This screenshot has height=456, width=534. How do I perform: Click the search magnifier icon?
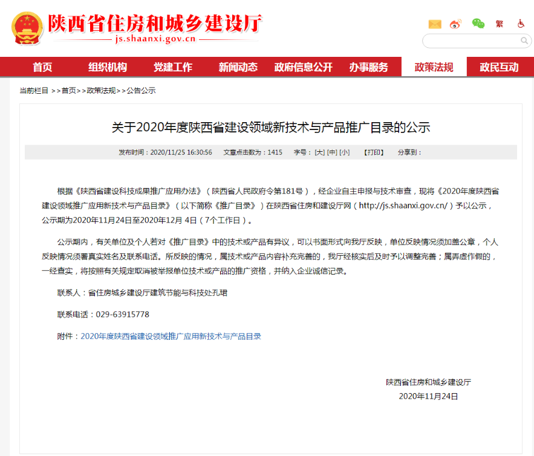(x=524, y=41)
